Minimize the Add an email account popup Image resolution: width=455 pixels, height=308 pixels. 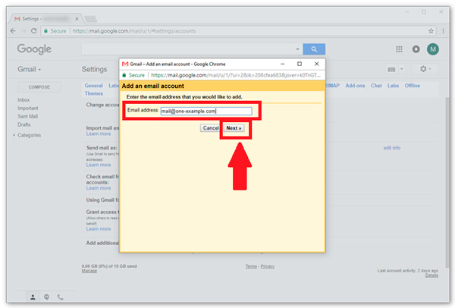[283, 64]
